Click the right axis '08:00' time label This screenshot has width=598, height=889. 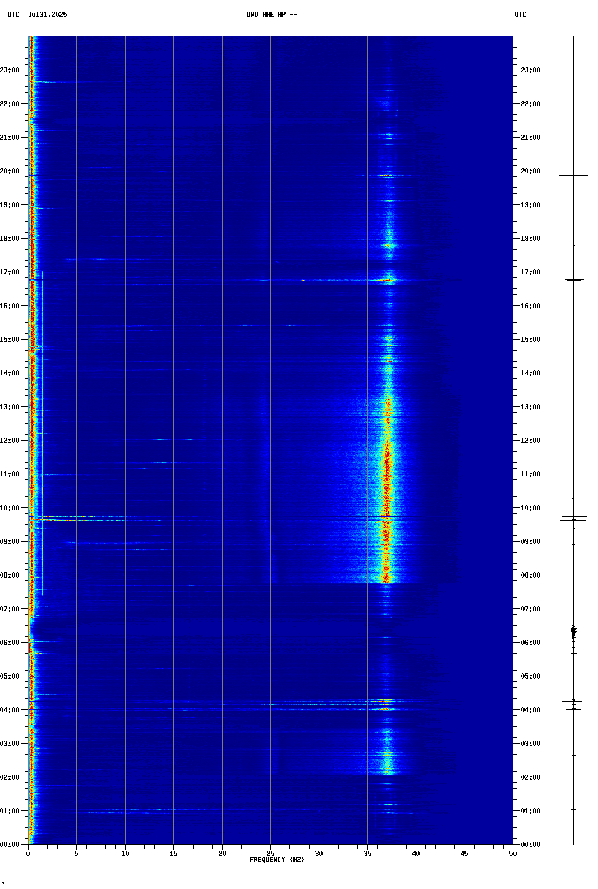pos(531,575)
